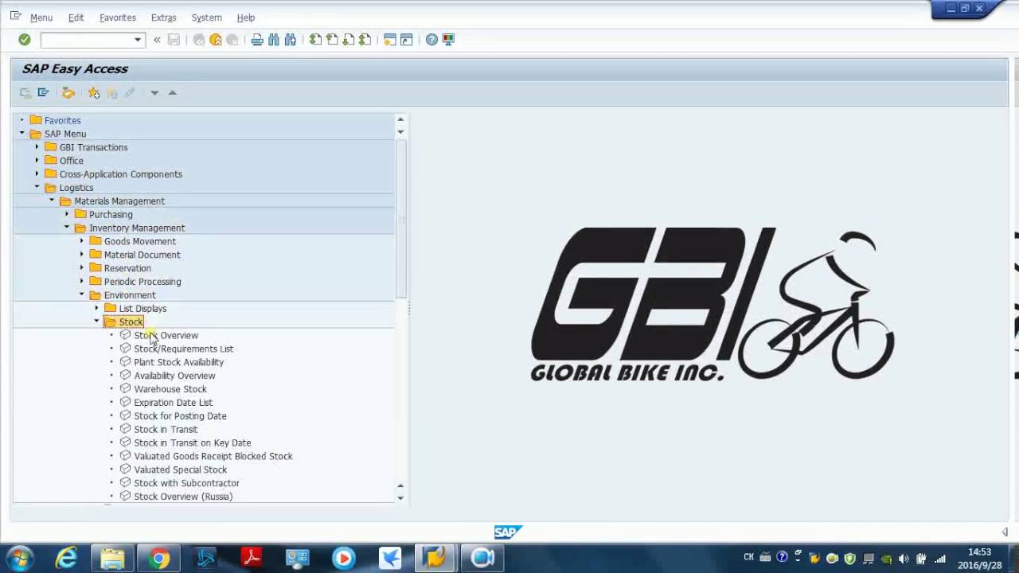Click the Find Next binoculars icon

291,39
